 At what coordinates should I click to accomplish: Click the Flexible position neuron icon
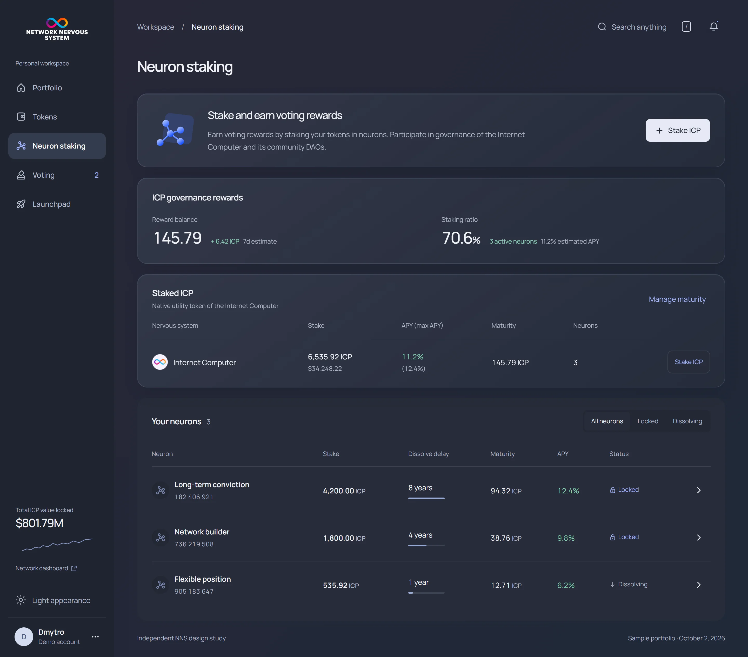pyautogui.click(x=161, y=585)
